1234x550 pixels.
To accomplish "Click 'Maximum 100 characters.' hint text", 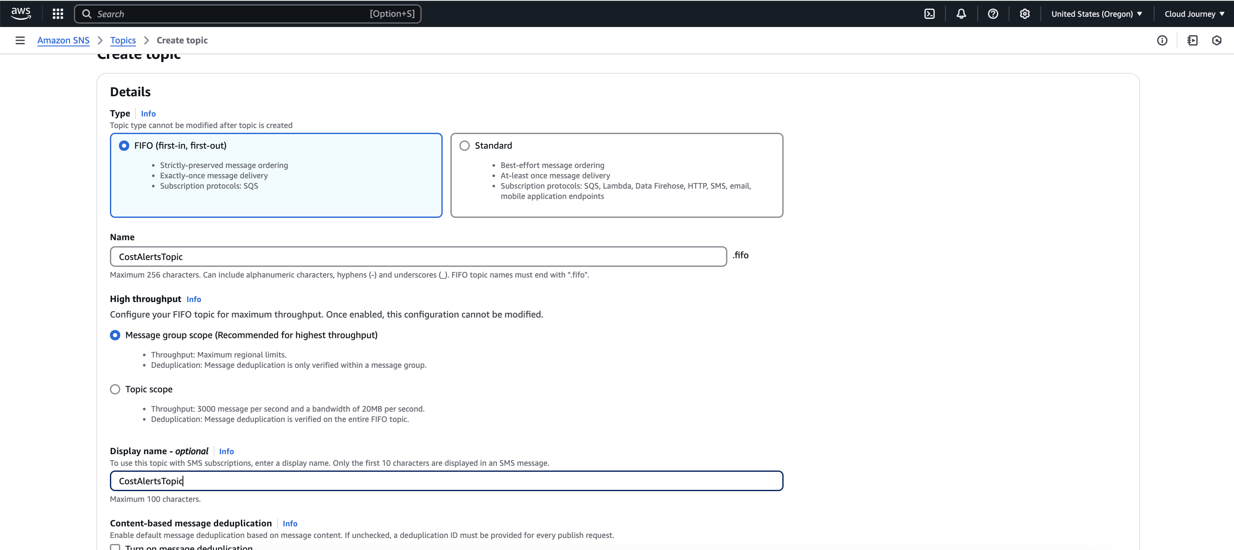I will tap(155, 499).
